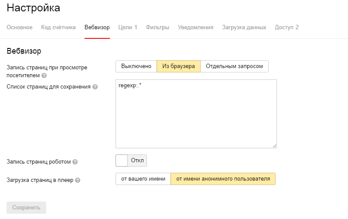Image resolution: width=348 pixels, height=219 pixels.
Task: Open the Загрузка данных tab
Action: pos(244,27)
